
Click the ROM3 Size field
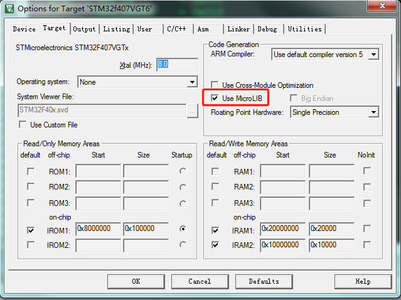tap(146, 203)
